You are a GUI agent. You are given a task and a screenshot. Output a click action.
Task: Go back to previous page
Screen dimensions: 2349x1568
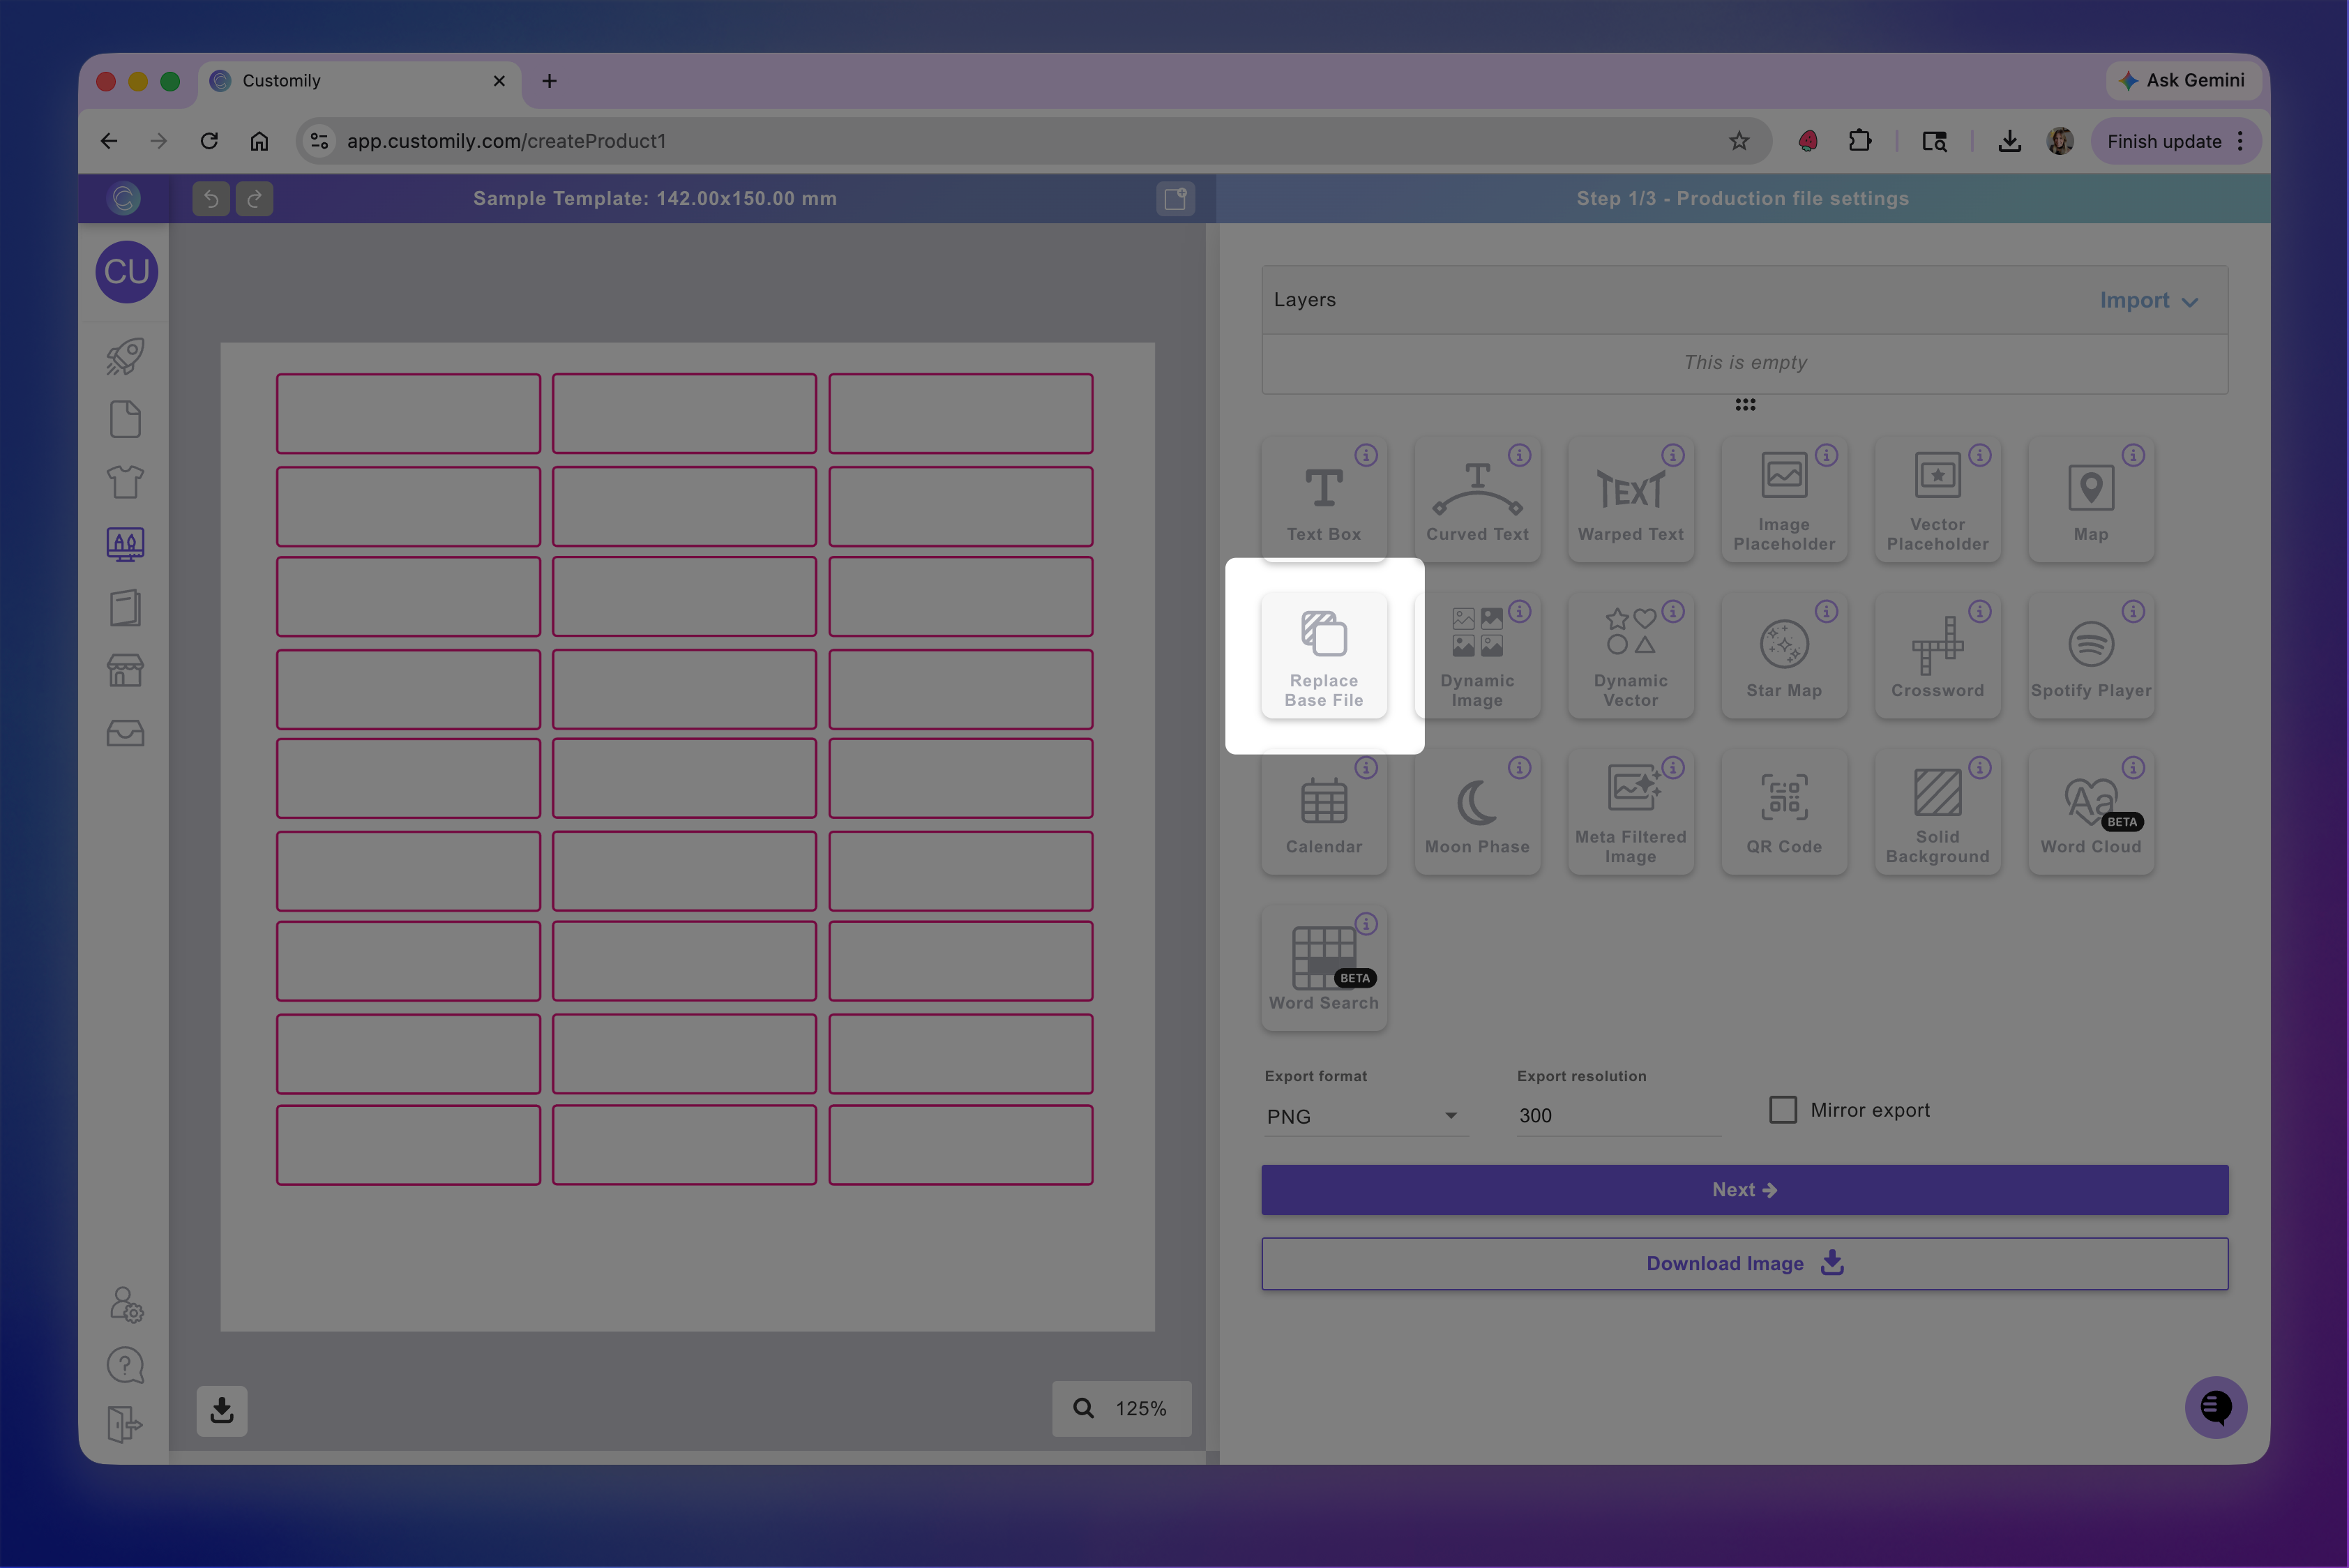(109, 141)
